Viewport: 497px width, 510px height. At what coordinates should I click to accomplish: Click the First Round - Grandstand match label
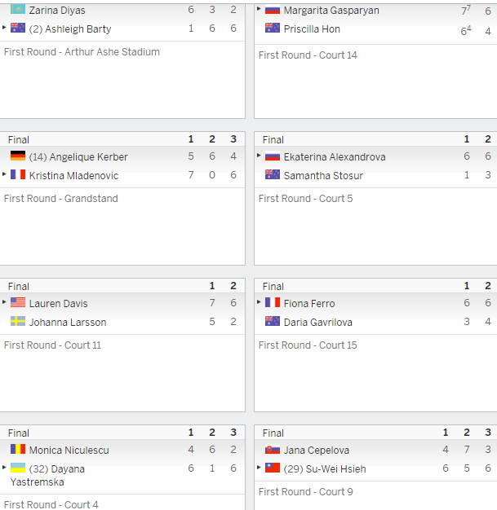[61, 199]
